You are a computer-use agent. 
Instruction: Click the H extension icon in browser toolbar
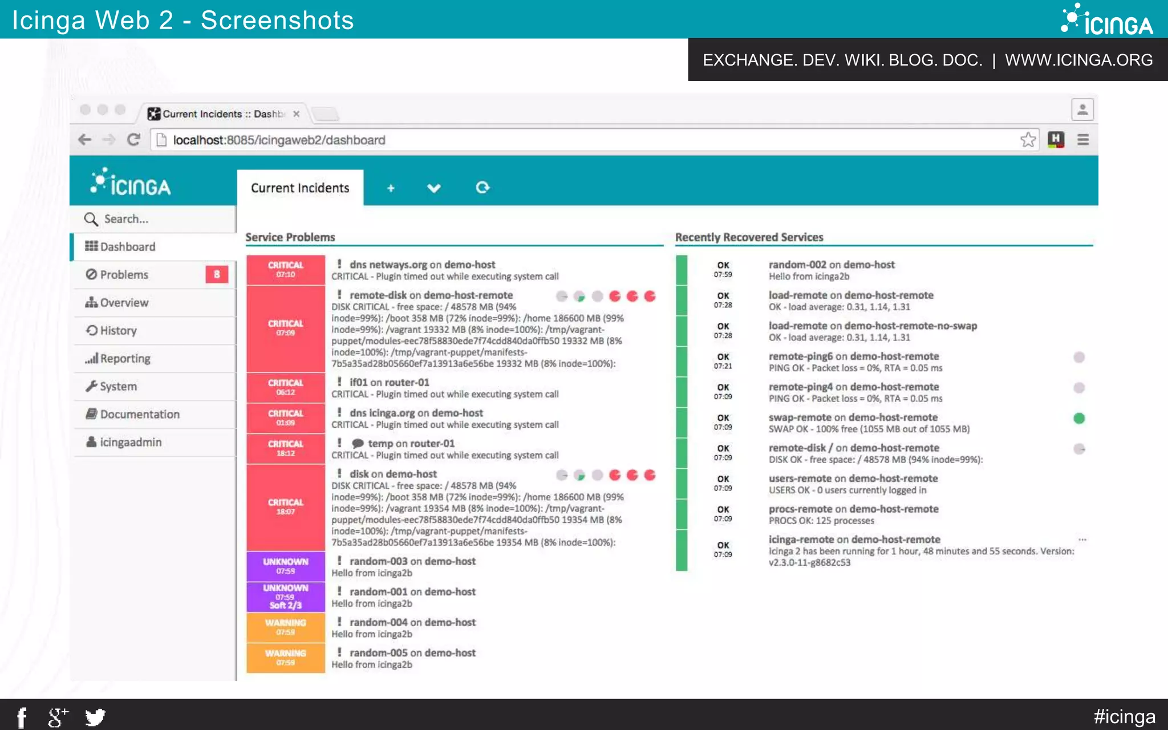(x=1056, y=140)
